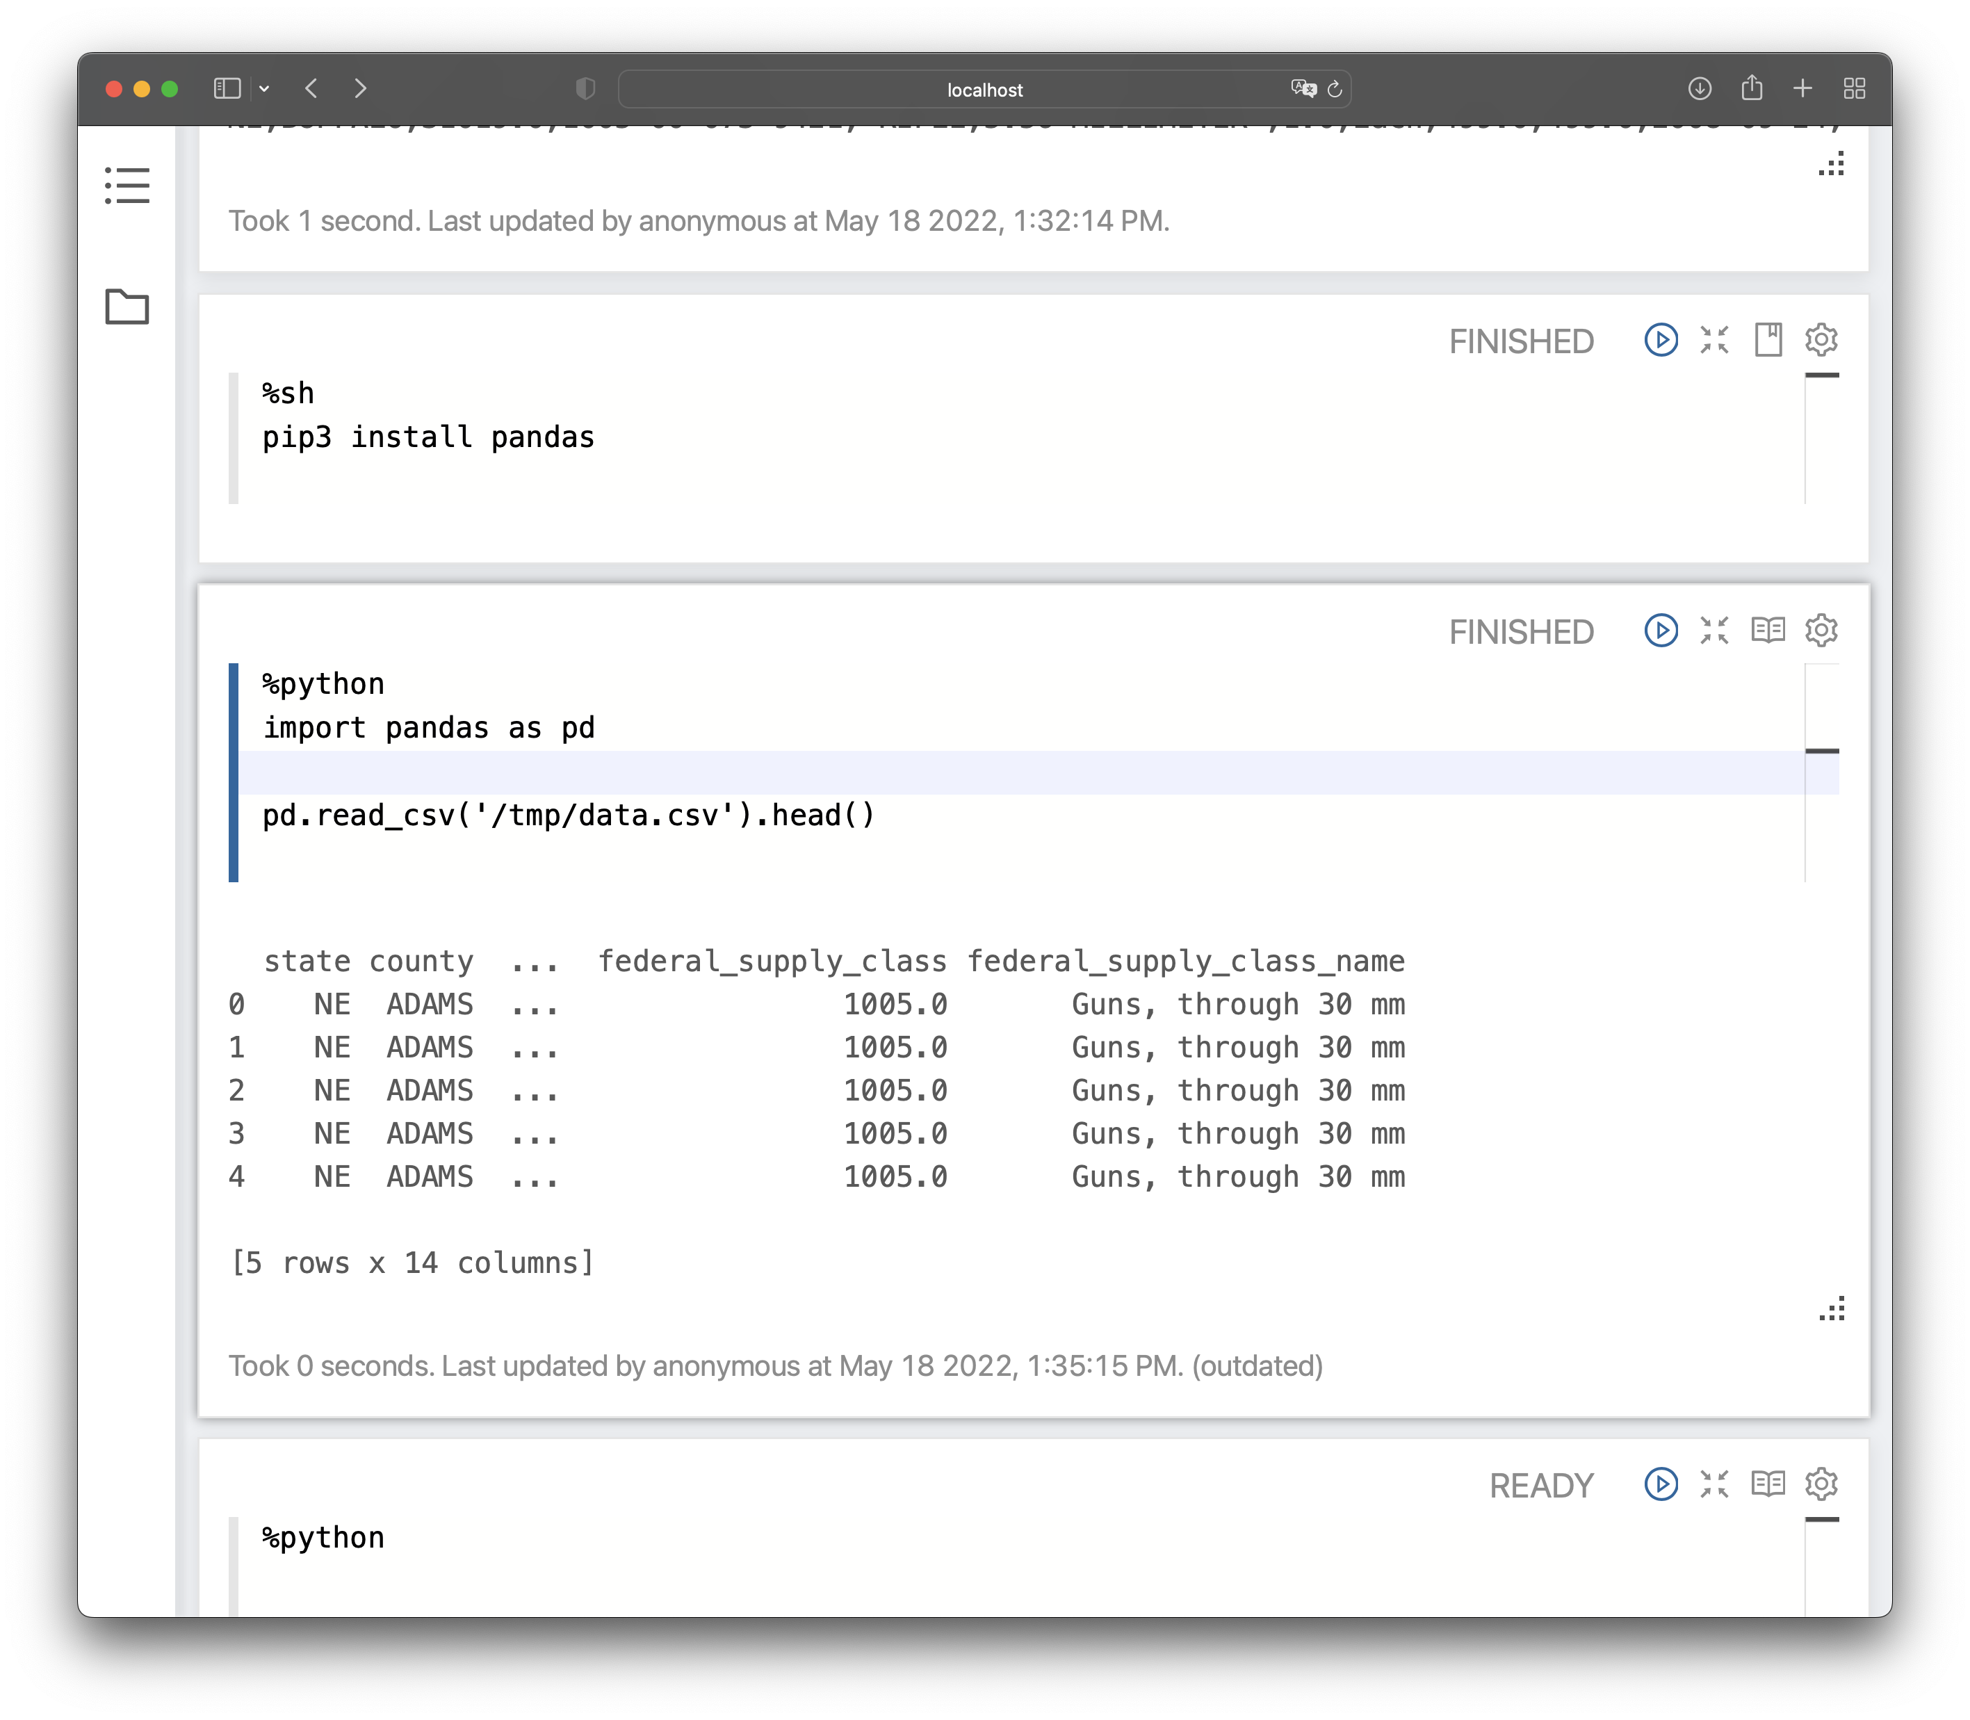Run the pip3 install pandas paragraph

coord(1661,340)
